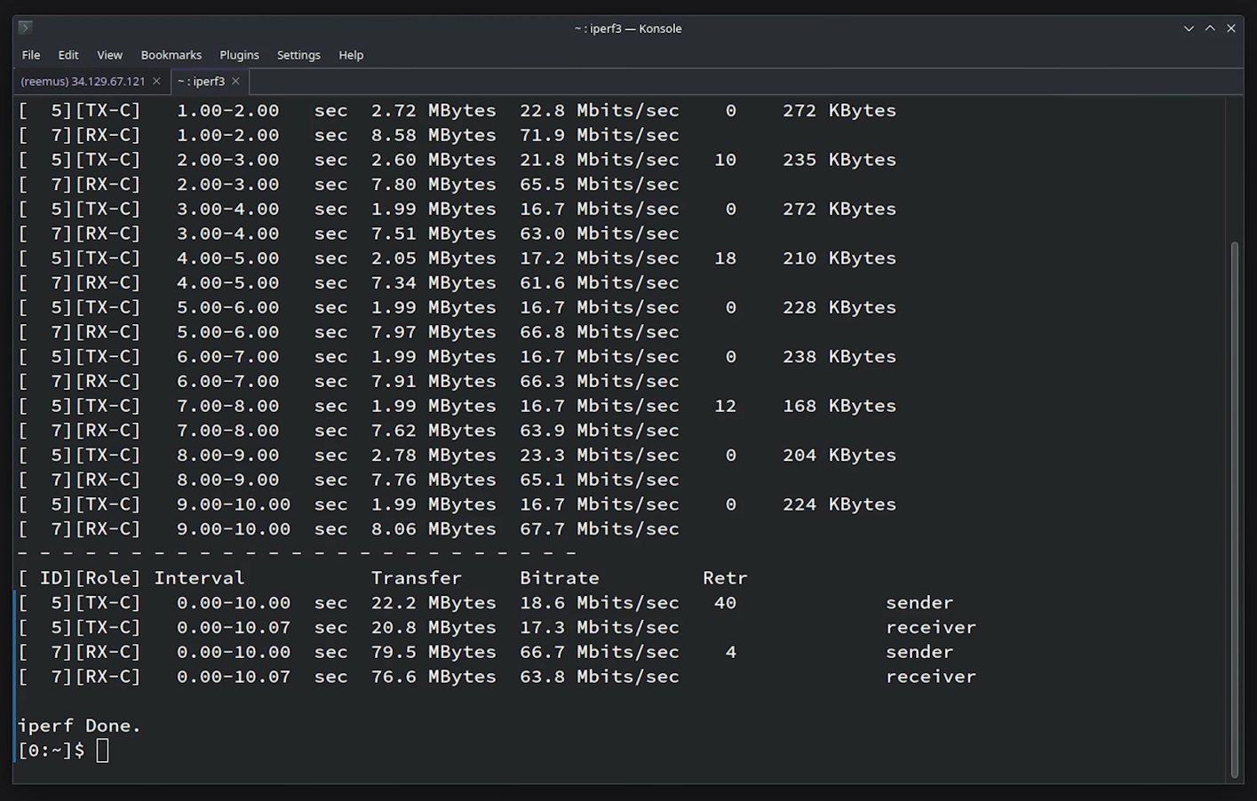This screenshot has width=1257, height=801.
Task: Click the '204 KBytes' congestion window value
Action: [x=839, y=456]
